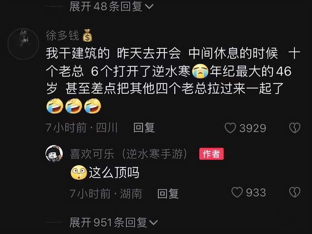Tap the shocked emoji before 这么顶吗

tap(79, 172)
